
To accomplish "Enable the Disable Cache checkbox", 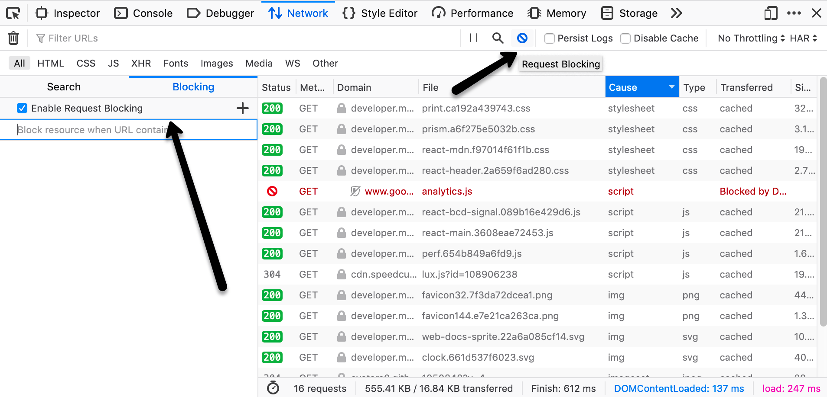I will click(625, 38).
